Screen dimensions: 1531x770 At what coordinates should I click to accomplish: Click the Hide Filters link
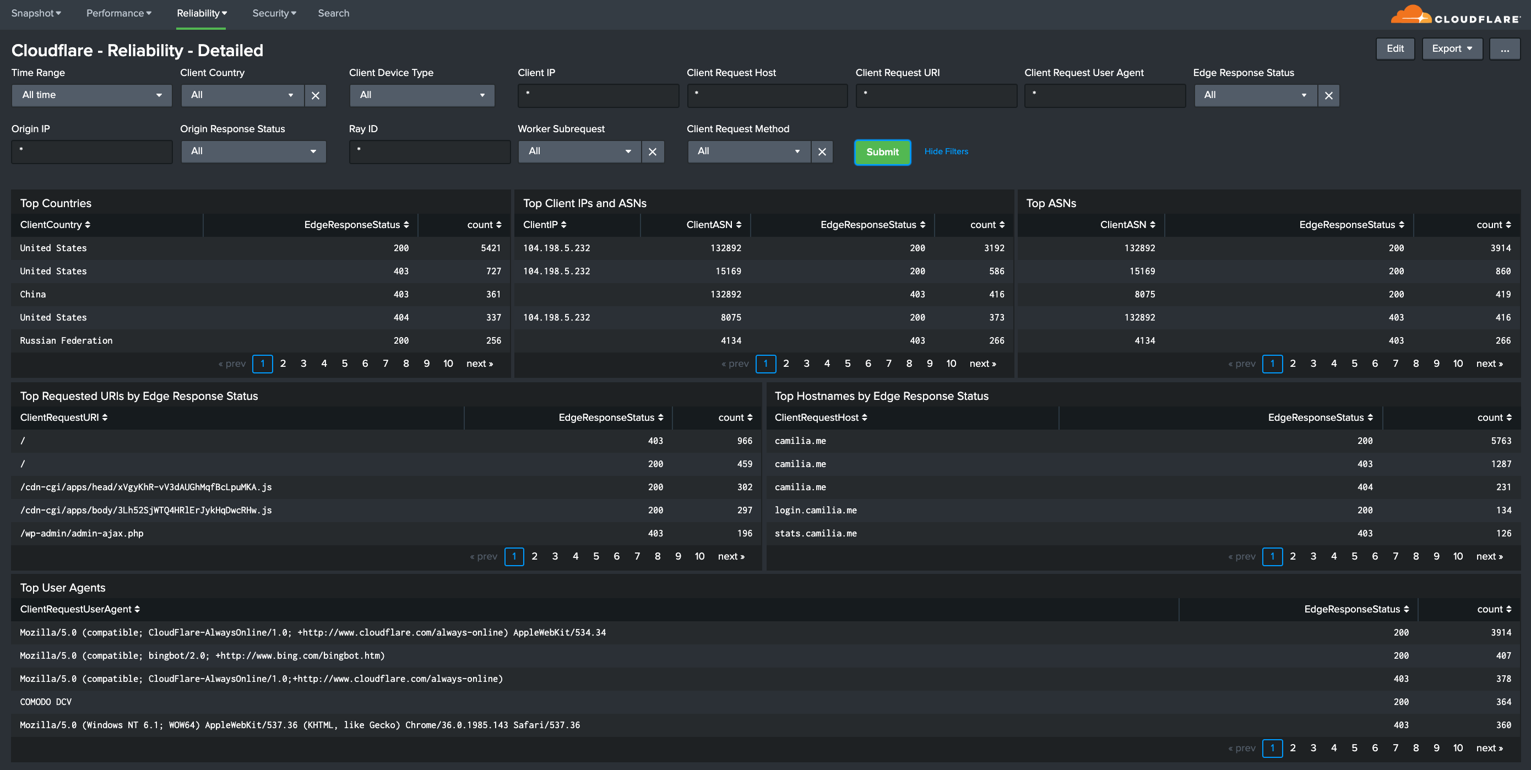(x=945, y=151)
